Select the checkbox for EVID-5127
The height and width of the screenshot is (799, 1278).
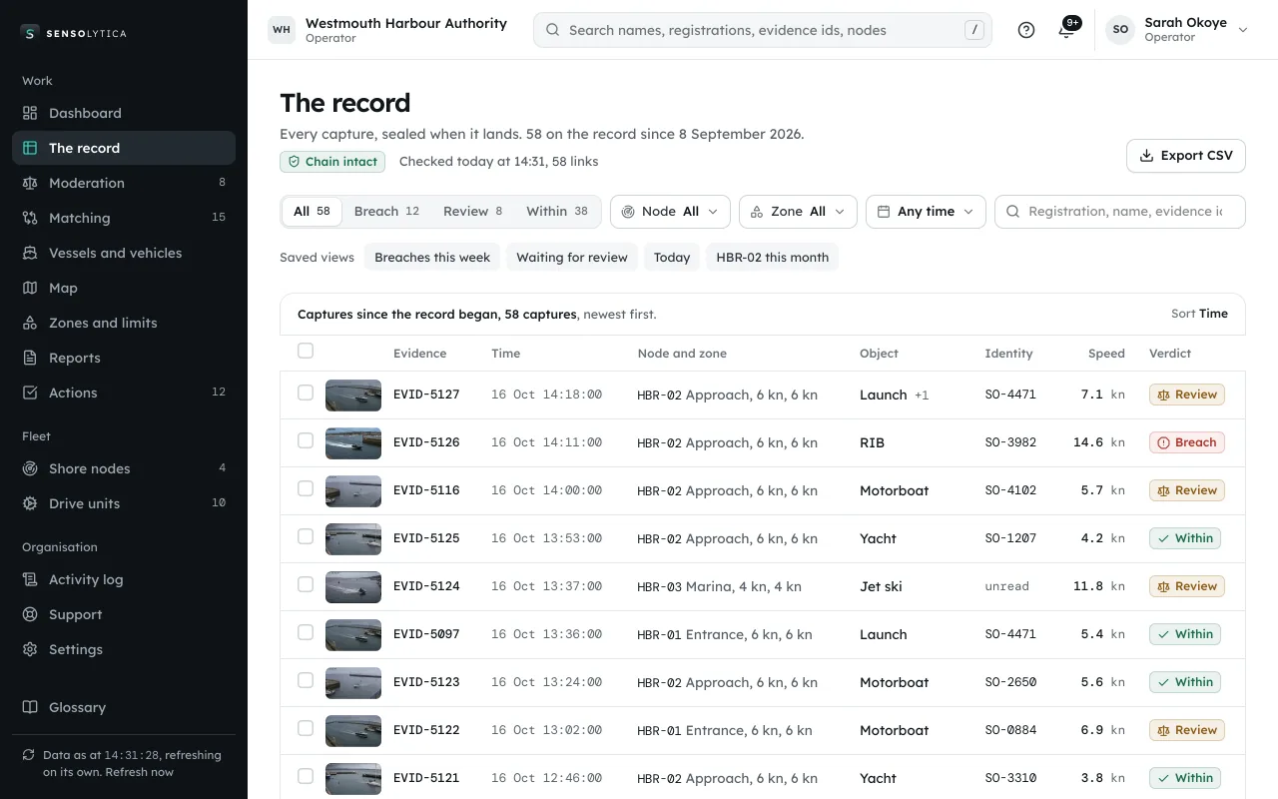(x=306, y=393)
